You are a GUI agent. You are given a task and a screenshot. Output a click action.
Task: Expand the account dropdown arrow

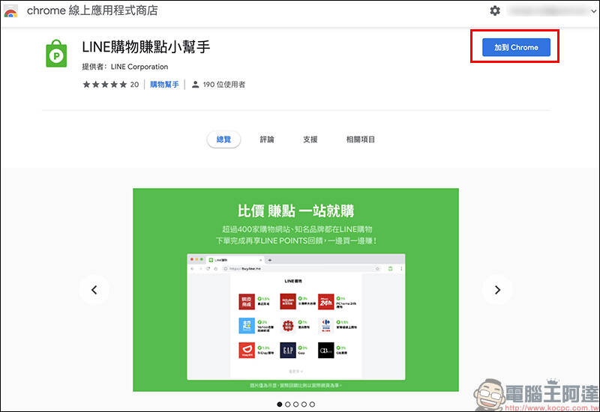[x=593, y=11]
